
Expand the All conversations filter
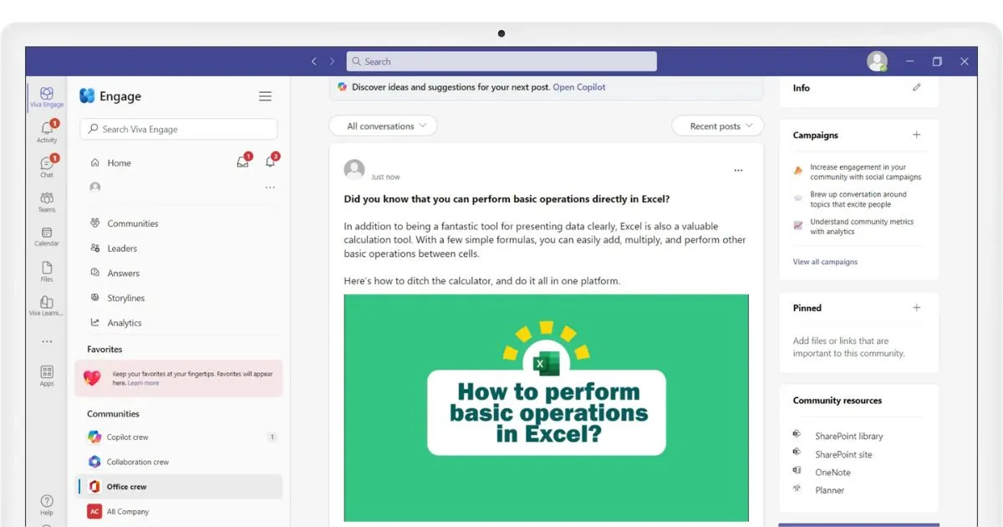pos(383,126)
